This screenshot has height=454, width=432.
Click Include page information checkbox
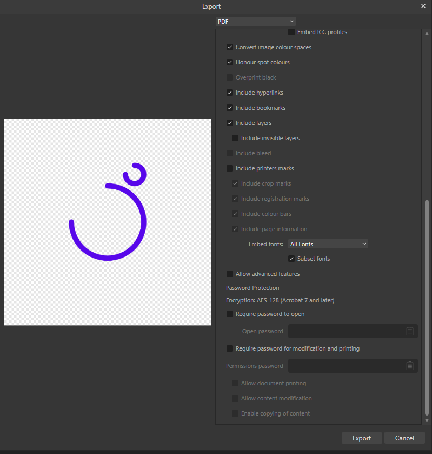235,229
